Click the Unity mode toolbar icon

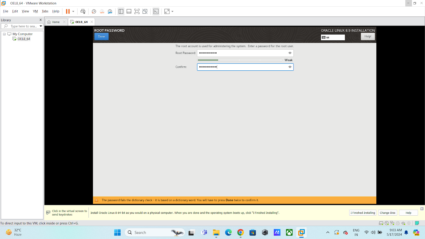[145, 11]
